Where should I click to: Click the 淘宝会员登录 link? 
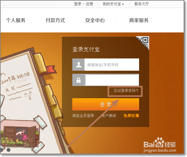(x=83, y=115)
